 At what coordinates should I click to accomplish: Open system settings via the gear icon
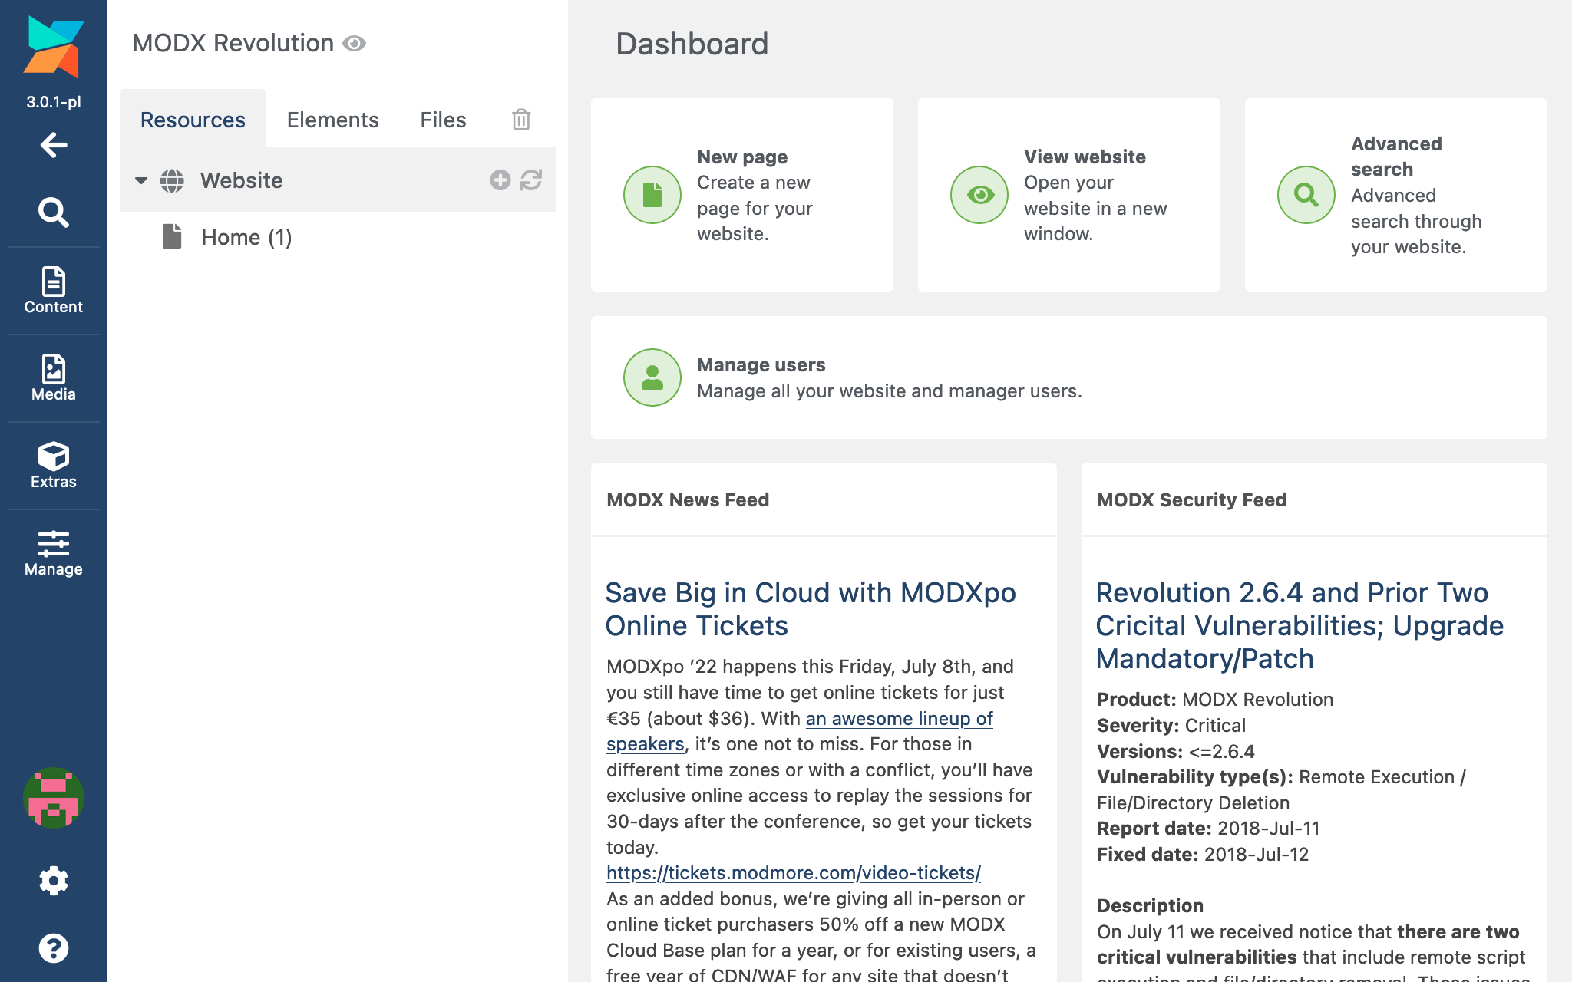[53, 881]
